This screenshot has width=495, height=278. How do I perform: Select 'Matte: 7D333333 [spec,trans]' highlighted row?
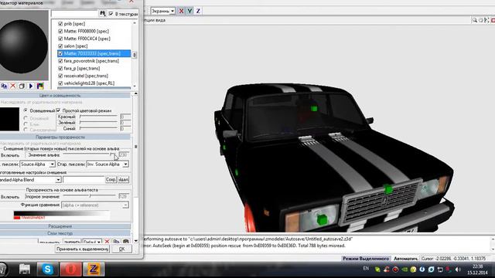[94, 53]
